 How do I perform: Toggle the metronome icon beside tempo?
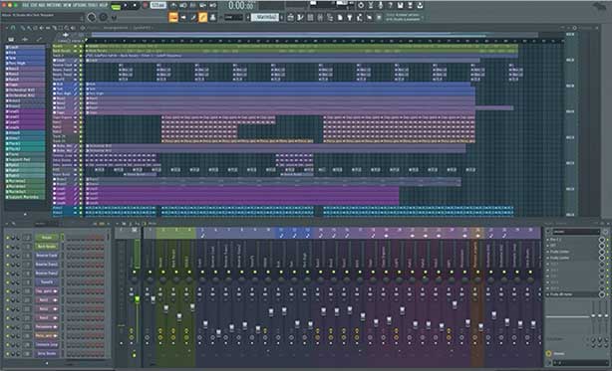(173, 6)
